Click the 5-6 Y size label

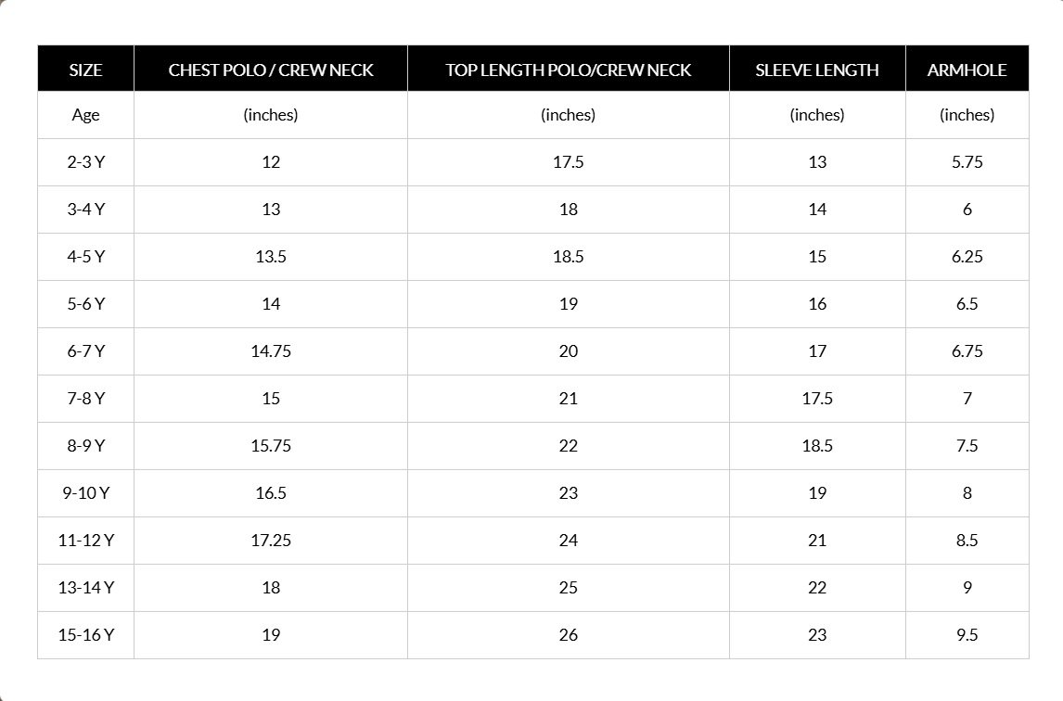point(85,304)
